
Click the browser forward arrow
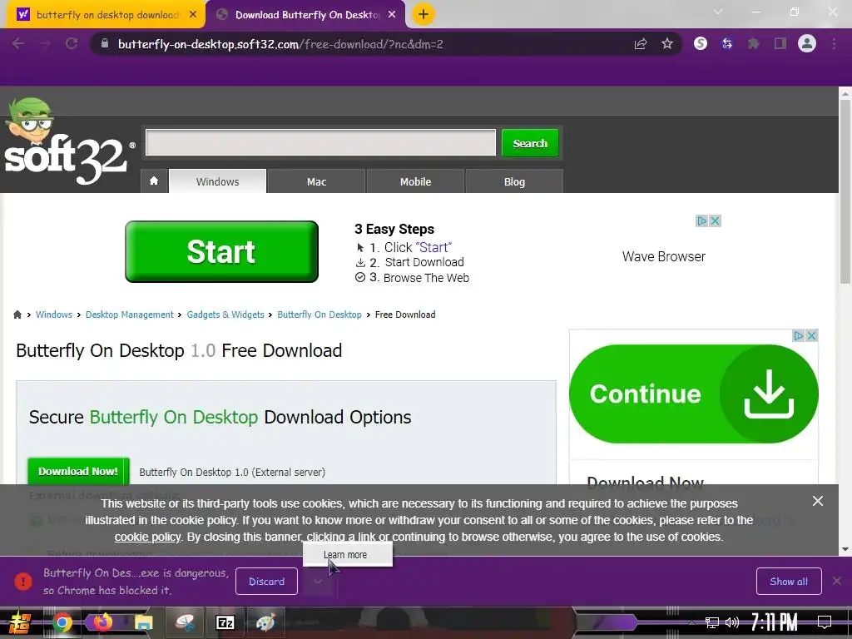(45, 44)
